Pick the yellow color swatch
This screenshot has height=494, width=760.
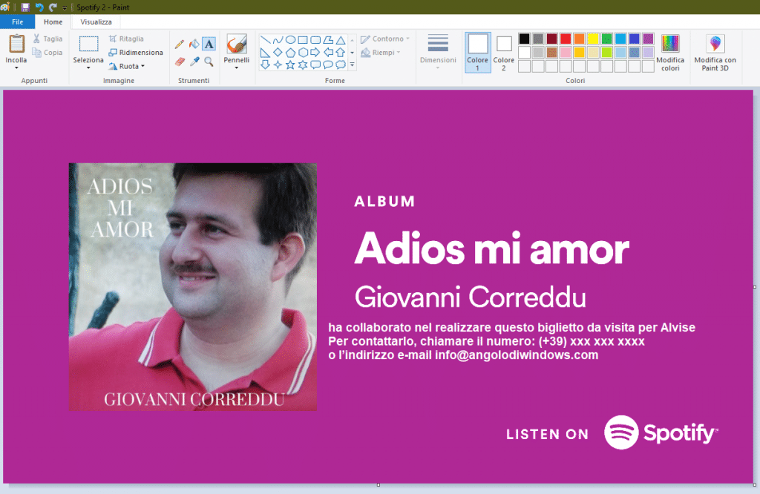coord(593,39)
